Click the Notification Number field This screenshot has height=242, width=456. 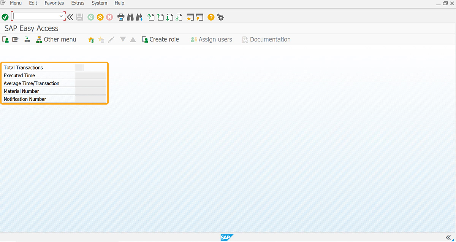[90, 99]
